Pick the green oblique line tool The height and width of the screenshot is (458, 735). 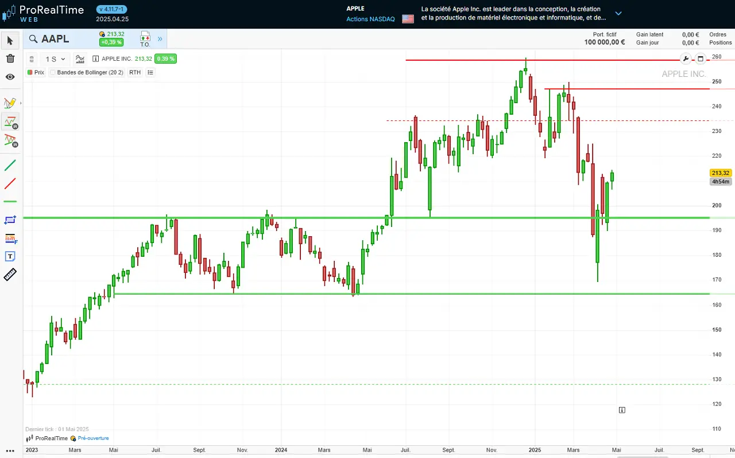pos(10,166)
